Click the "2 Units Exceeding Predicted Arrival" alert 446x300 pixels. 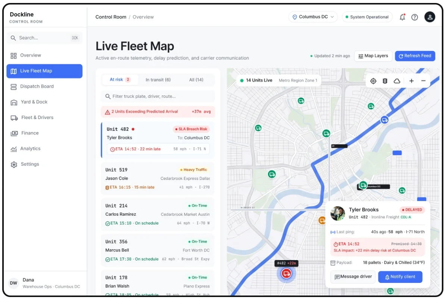[158, 112]
